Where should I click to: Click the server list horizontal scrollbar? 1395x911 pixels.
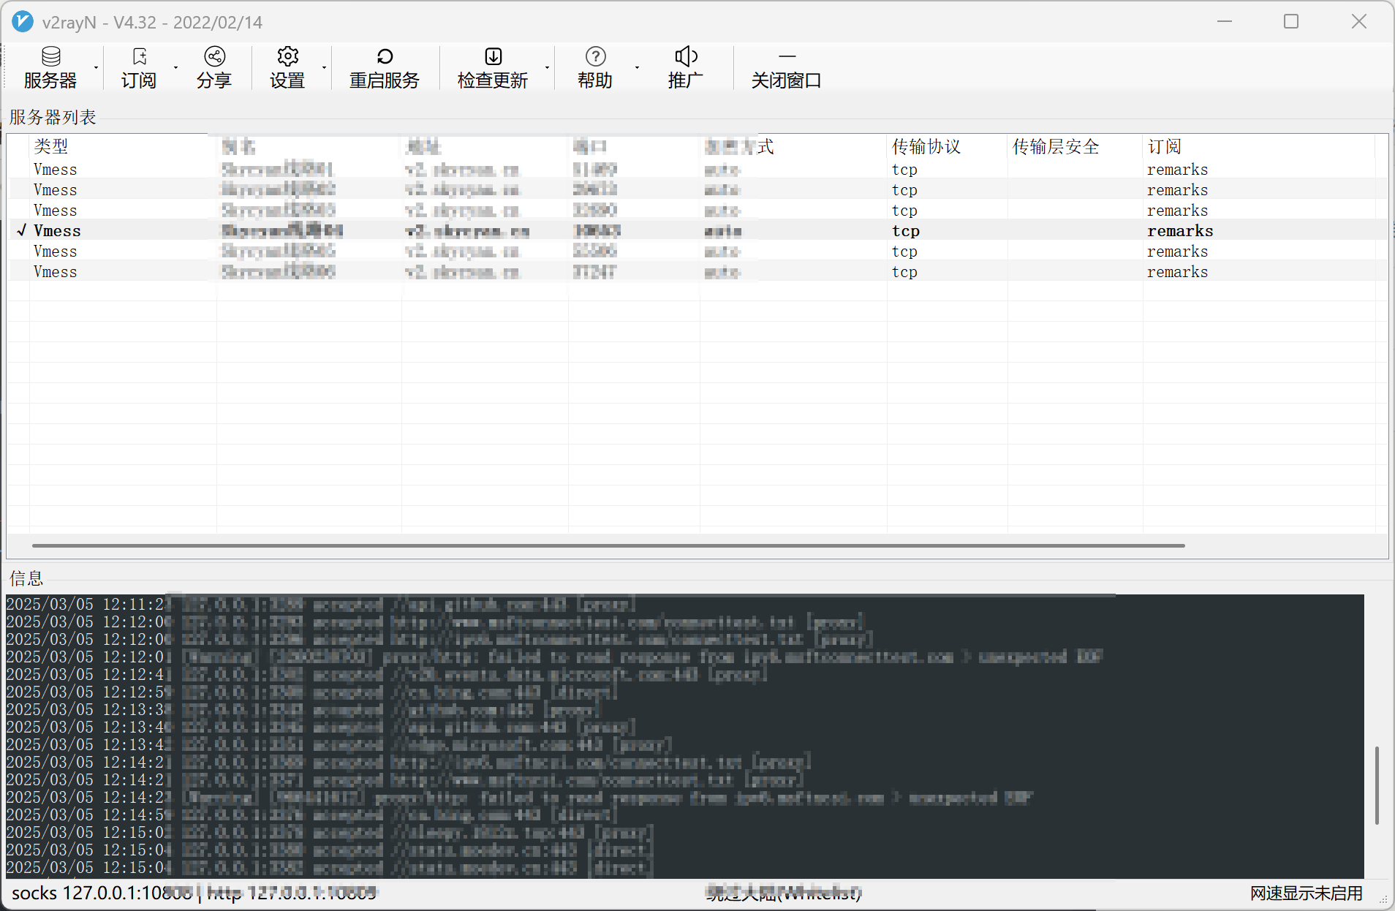tap(608, 545)
